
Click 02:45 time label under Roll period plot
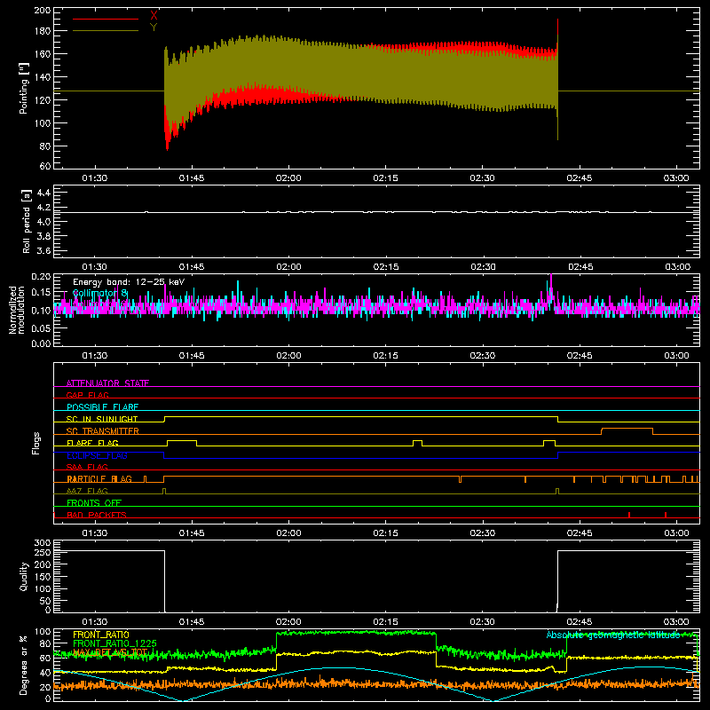tap(580, 267)
